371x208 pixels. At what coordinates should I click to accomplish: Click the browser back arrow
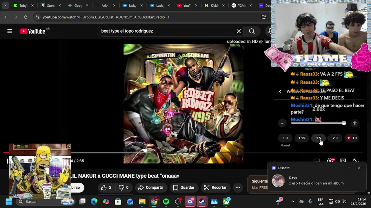point(6,17)
